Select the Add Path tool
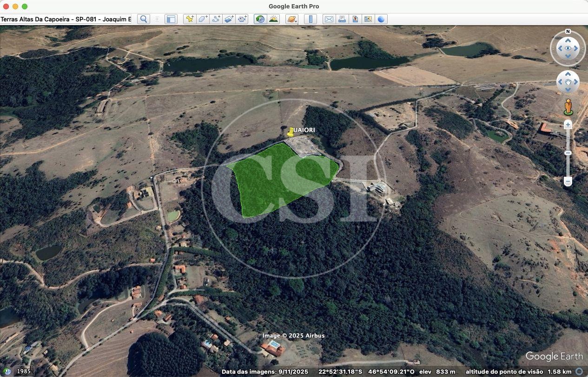The width and height of the screenshot is (588, 377). pyautogui.click(x=216, y=19)
